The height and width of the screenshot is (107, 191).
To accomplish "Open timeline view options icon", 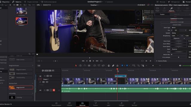I will (39, 65).
